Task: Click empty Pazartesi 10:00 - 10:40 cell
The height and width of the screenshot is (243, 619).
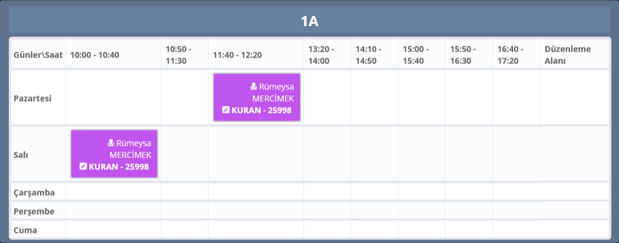Action: click(113, 98)
